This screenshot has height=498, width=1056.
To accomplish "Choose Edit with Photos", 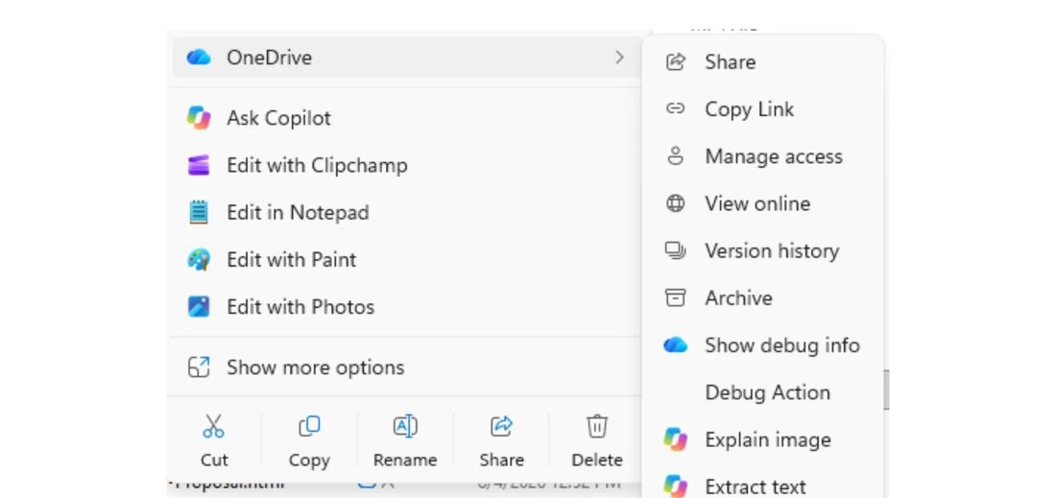I will pos(407,306).
